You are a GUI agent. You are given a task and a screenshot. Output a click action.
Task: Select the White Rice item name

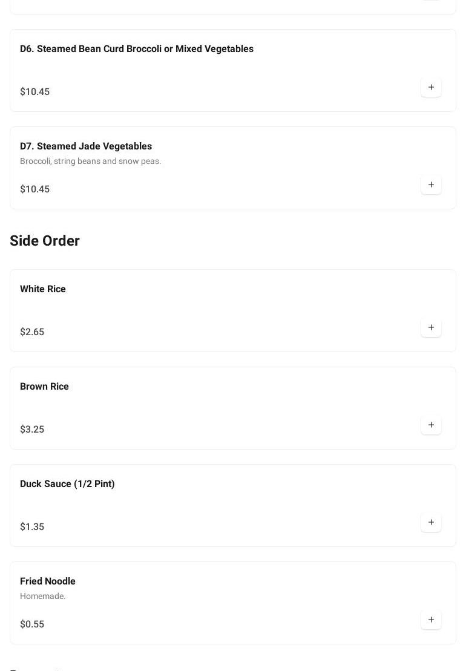[43, 289]
